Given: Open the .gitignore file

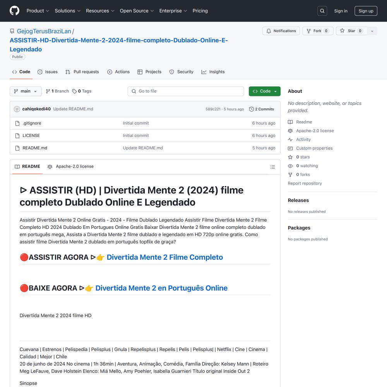Looking at the screenshot, I should point(32,123).
